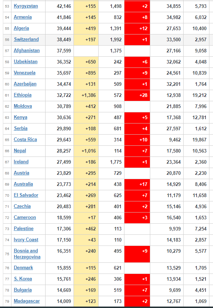The image size is (213, 308).
Task: Open the Kyrgyzstan country link
Action: coord(26,6)
